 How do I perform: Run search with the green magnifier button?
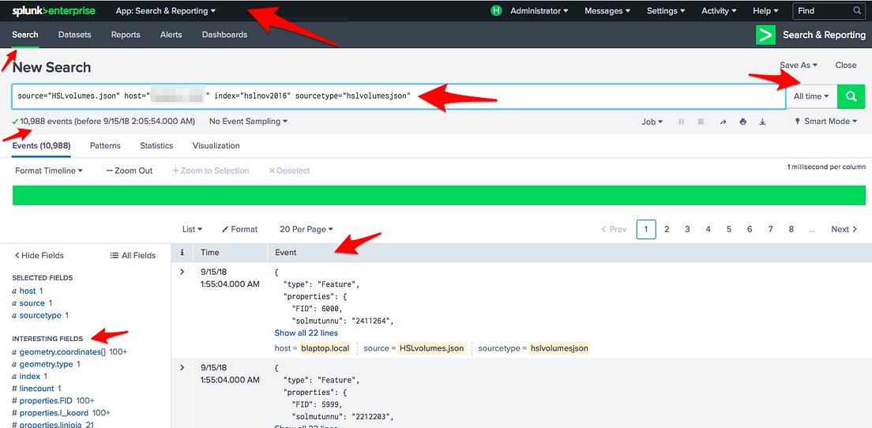pyautogui.click(x=851, y=96)
